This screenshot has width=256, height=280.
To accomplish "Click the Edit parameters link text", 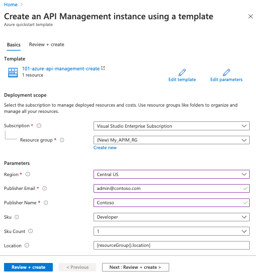I will click(226, 79).
